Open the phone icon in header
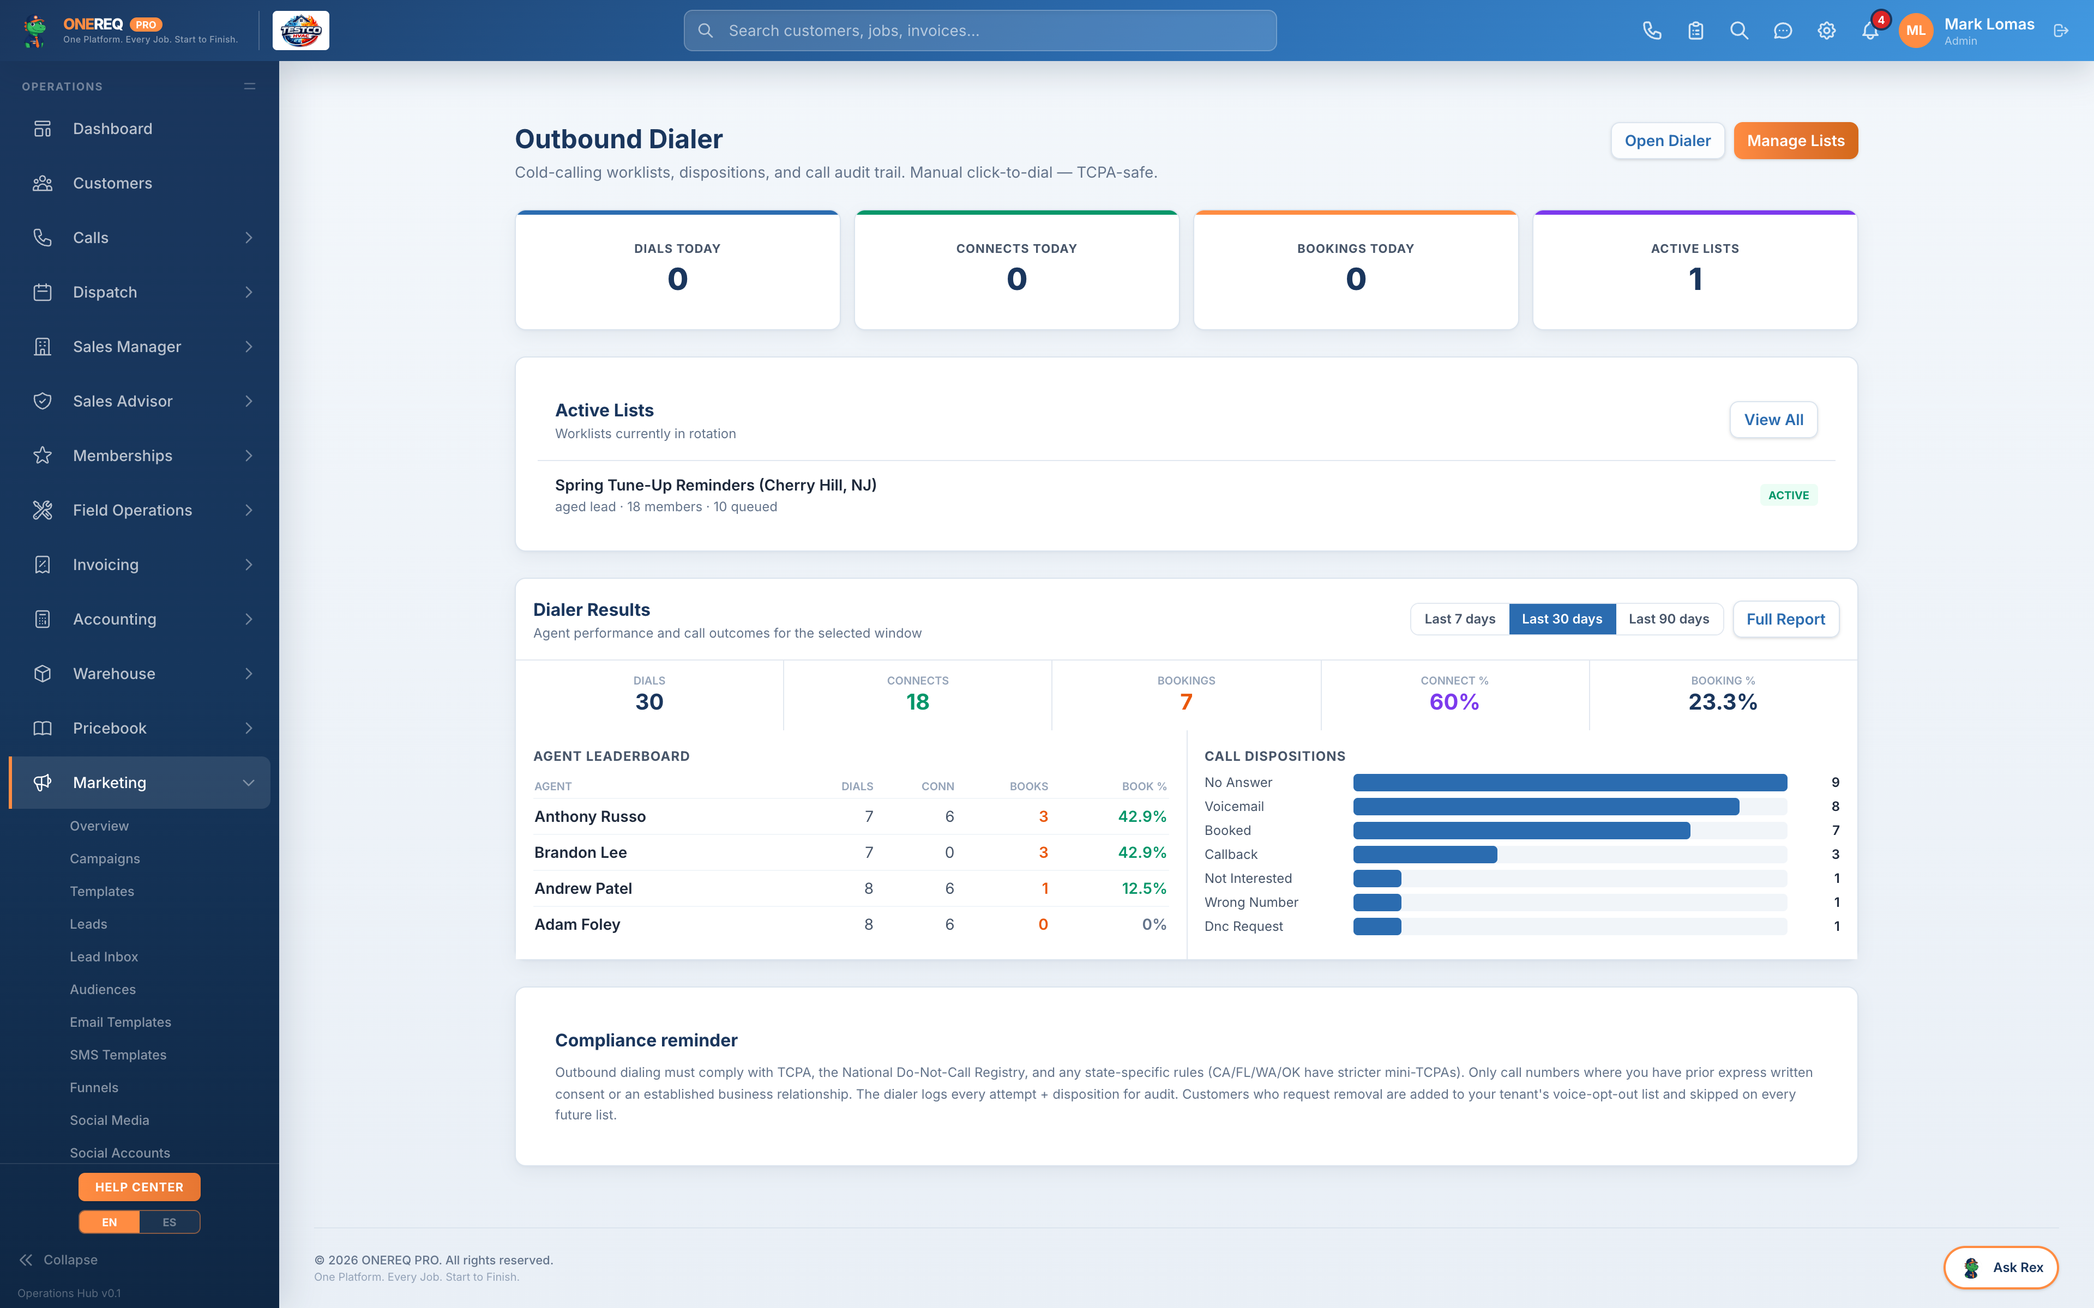Screen dimensions: 2094x1308 pyautogui.click(x=1652, y=31)
